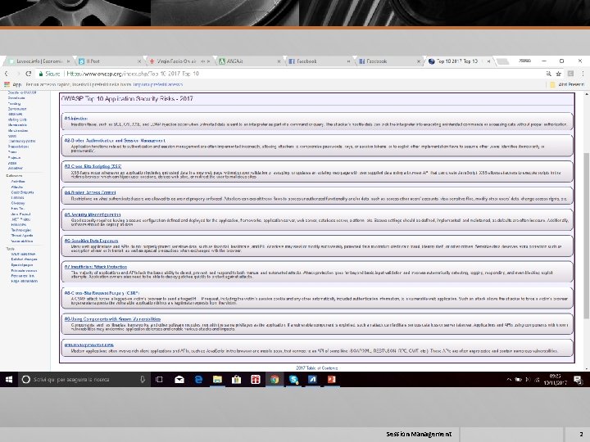This screenshot has height=442, width=590.
Task: Open Attacks in the sidebar Reference section
Action: click(17, 187)
